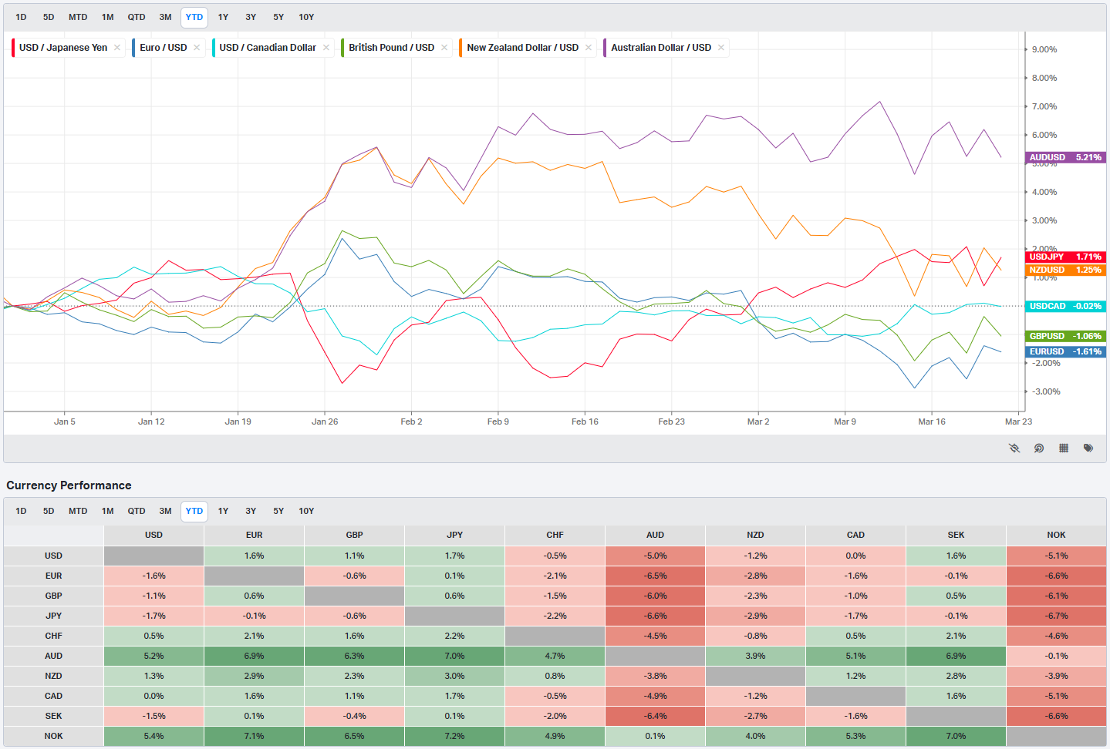Select YTD in Currency Performance table
The height and width of the screenshot is (749, 1110).
pyautogui.click(x=194, y=511)
